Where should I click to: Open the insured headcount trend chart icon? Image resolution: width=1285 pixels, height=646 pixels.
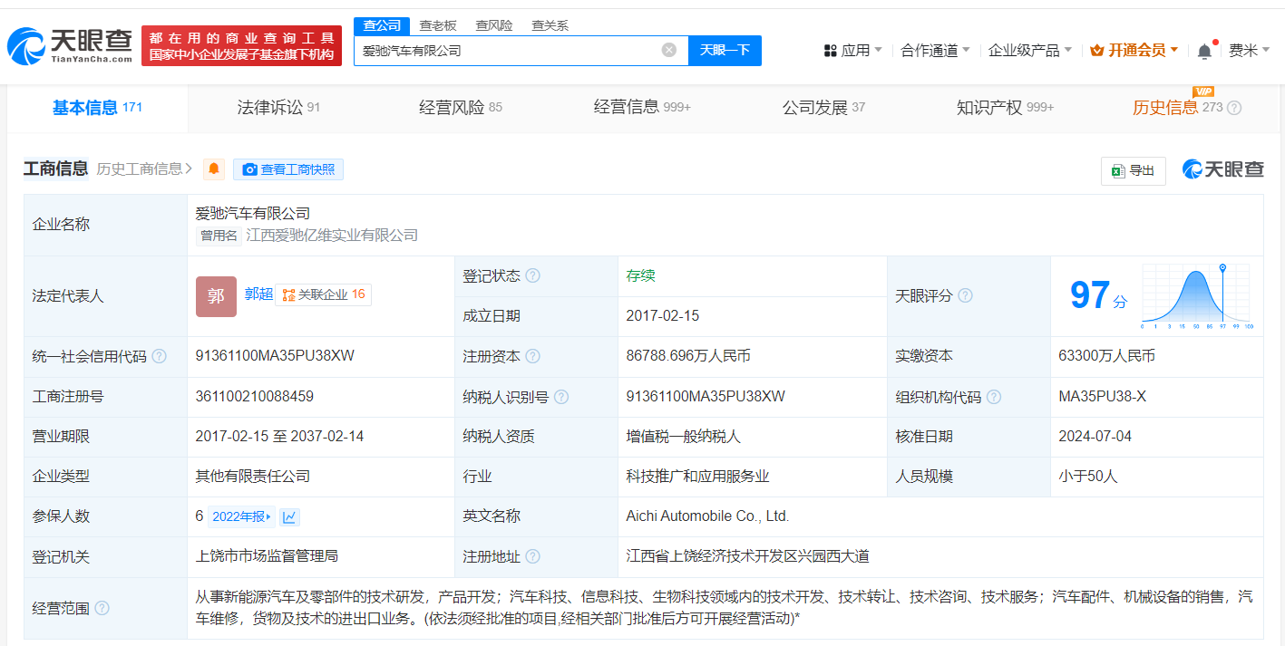289,516
